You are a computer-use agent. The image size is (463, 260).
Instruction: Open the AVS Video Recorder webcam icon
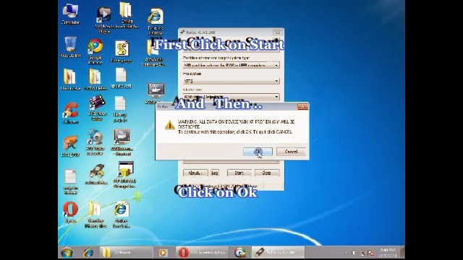tap(95, 142)
